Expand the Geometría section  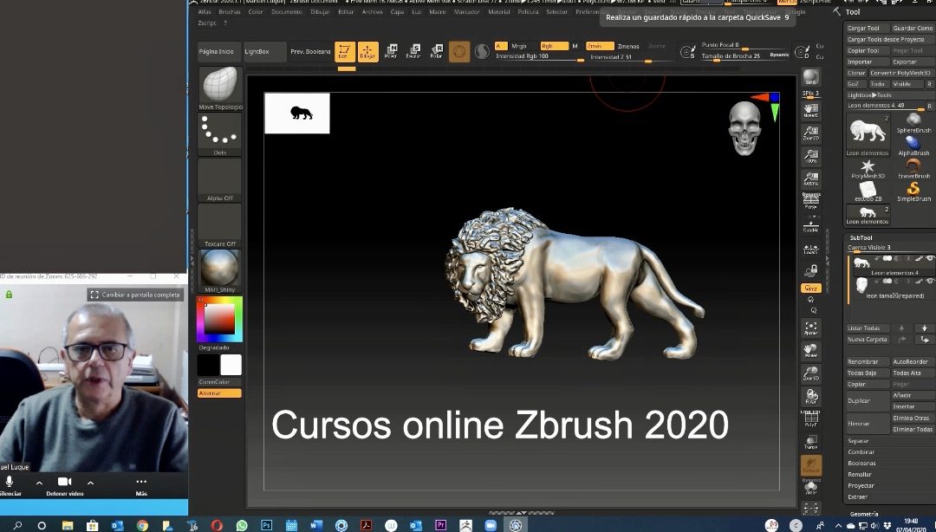click(865, 513)
